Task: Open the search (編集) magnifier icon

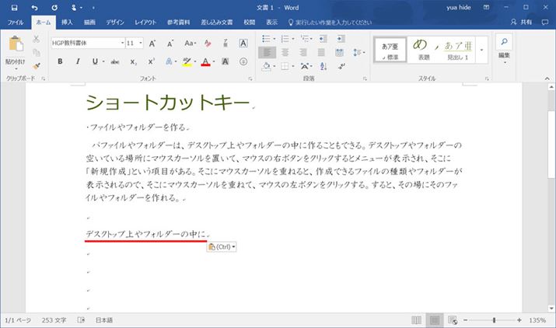Action: click(504, 43)
